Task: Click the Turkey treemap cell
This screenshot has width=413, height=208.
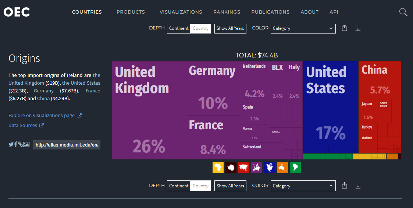Action: pos(368,128)
